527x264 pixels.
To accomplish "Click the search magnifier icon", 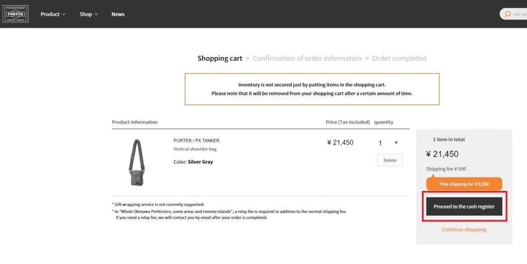I will (507, 14).
